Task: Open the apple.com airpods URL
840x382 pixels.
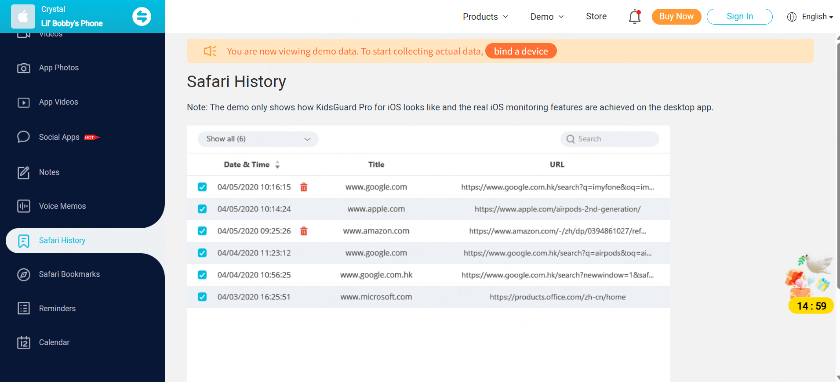Action: [557, 209]
